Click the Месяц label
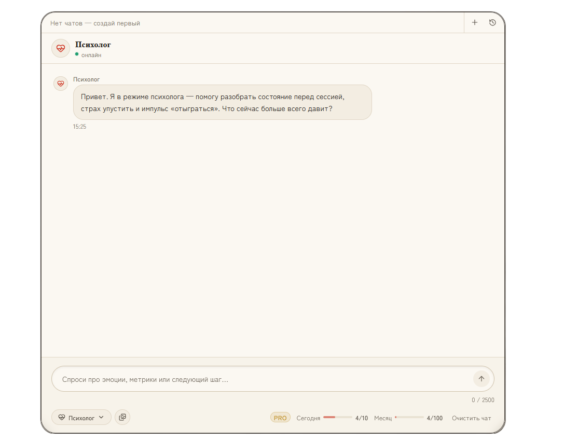Viewport: 564px width, 441px height. coord(383,418)
